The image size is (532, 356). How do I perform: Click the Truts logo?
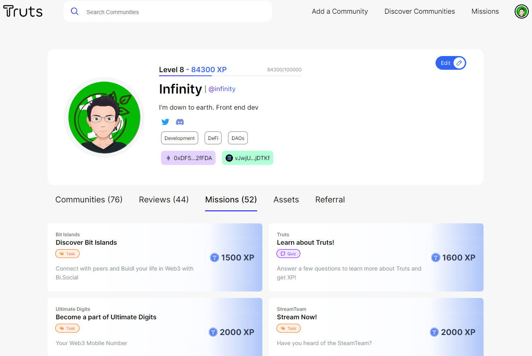(23, 11)
